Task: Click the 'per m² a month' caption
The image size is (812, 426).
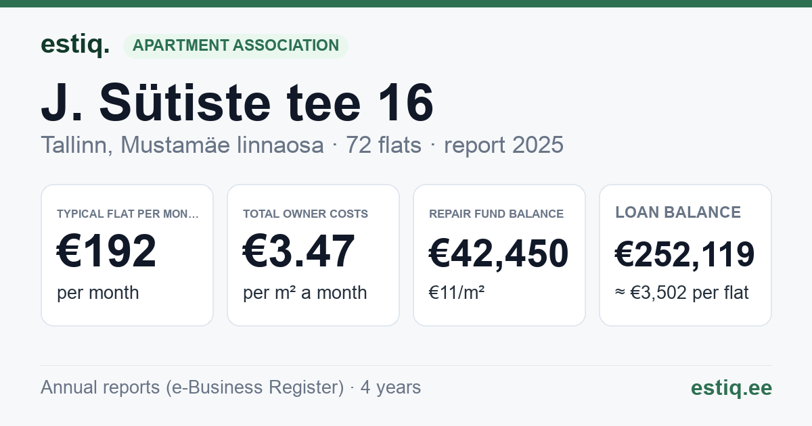Action: 305,293
